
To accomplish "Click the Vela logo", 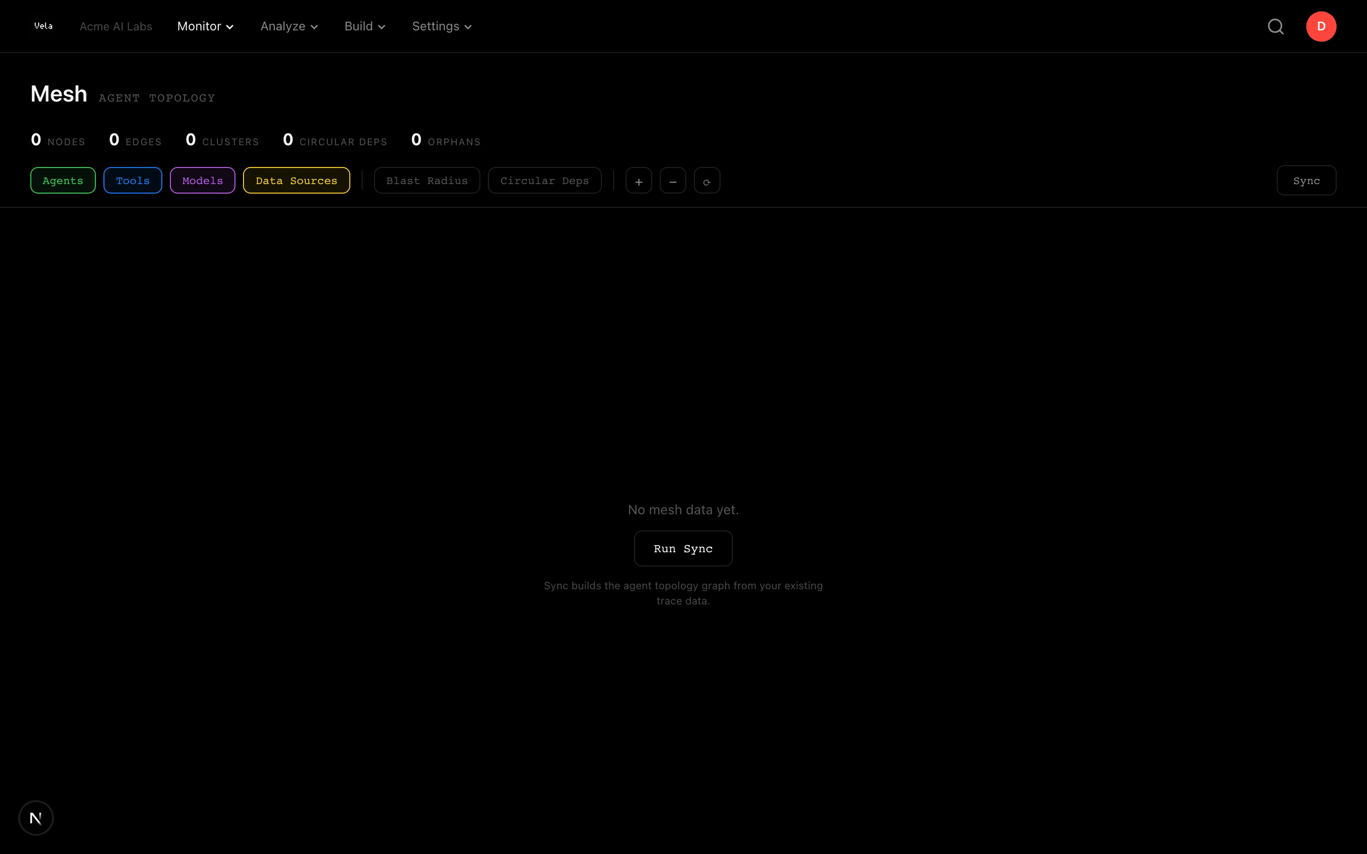I will 44,26.
